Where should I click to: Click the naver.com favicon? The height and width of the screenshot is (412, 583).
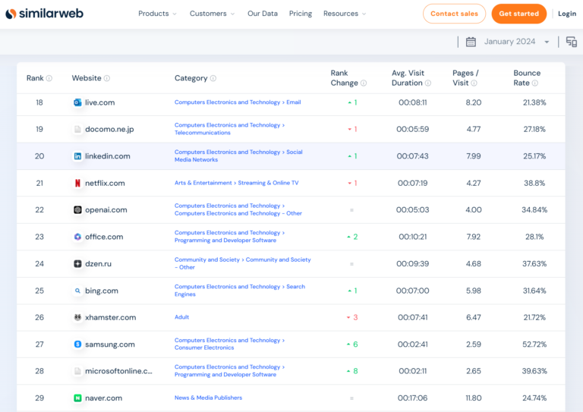(x=77, y=398)
